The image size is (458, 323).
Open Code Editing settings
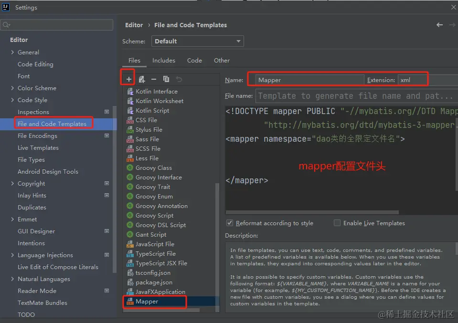[35, 64]
